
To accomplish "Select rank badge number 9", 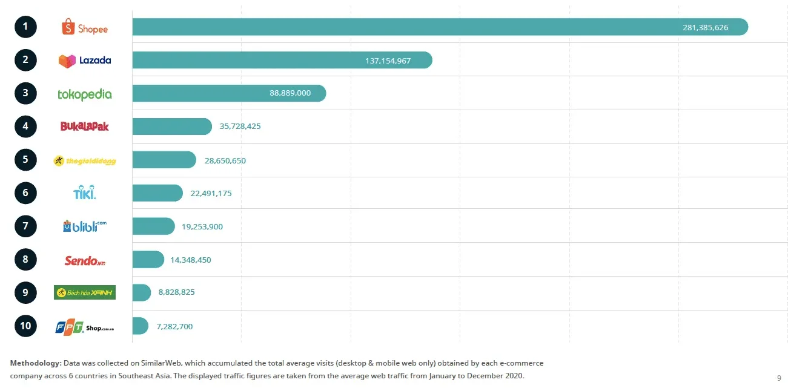I will [x=25, y=293].
